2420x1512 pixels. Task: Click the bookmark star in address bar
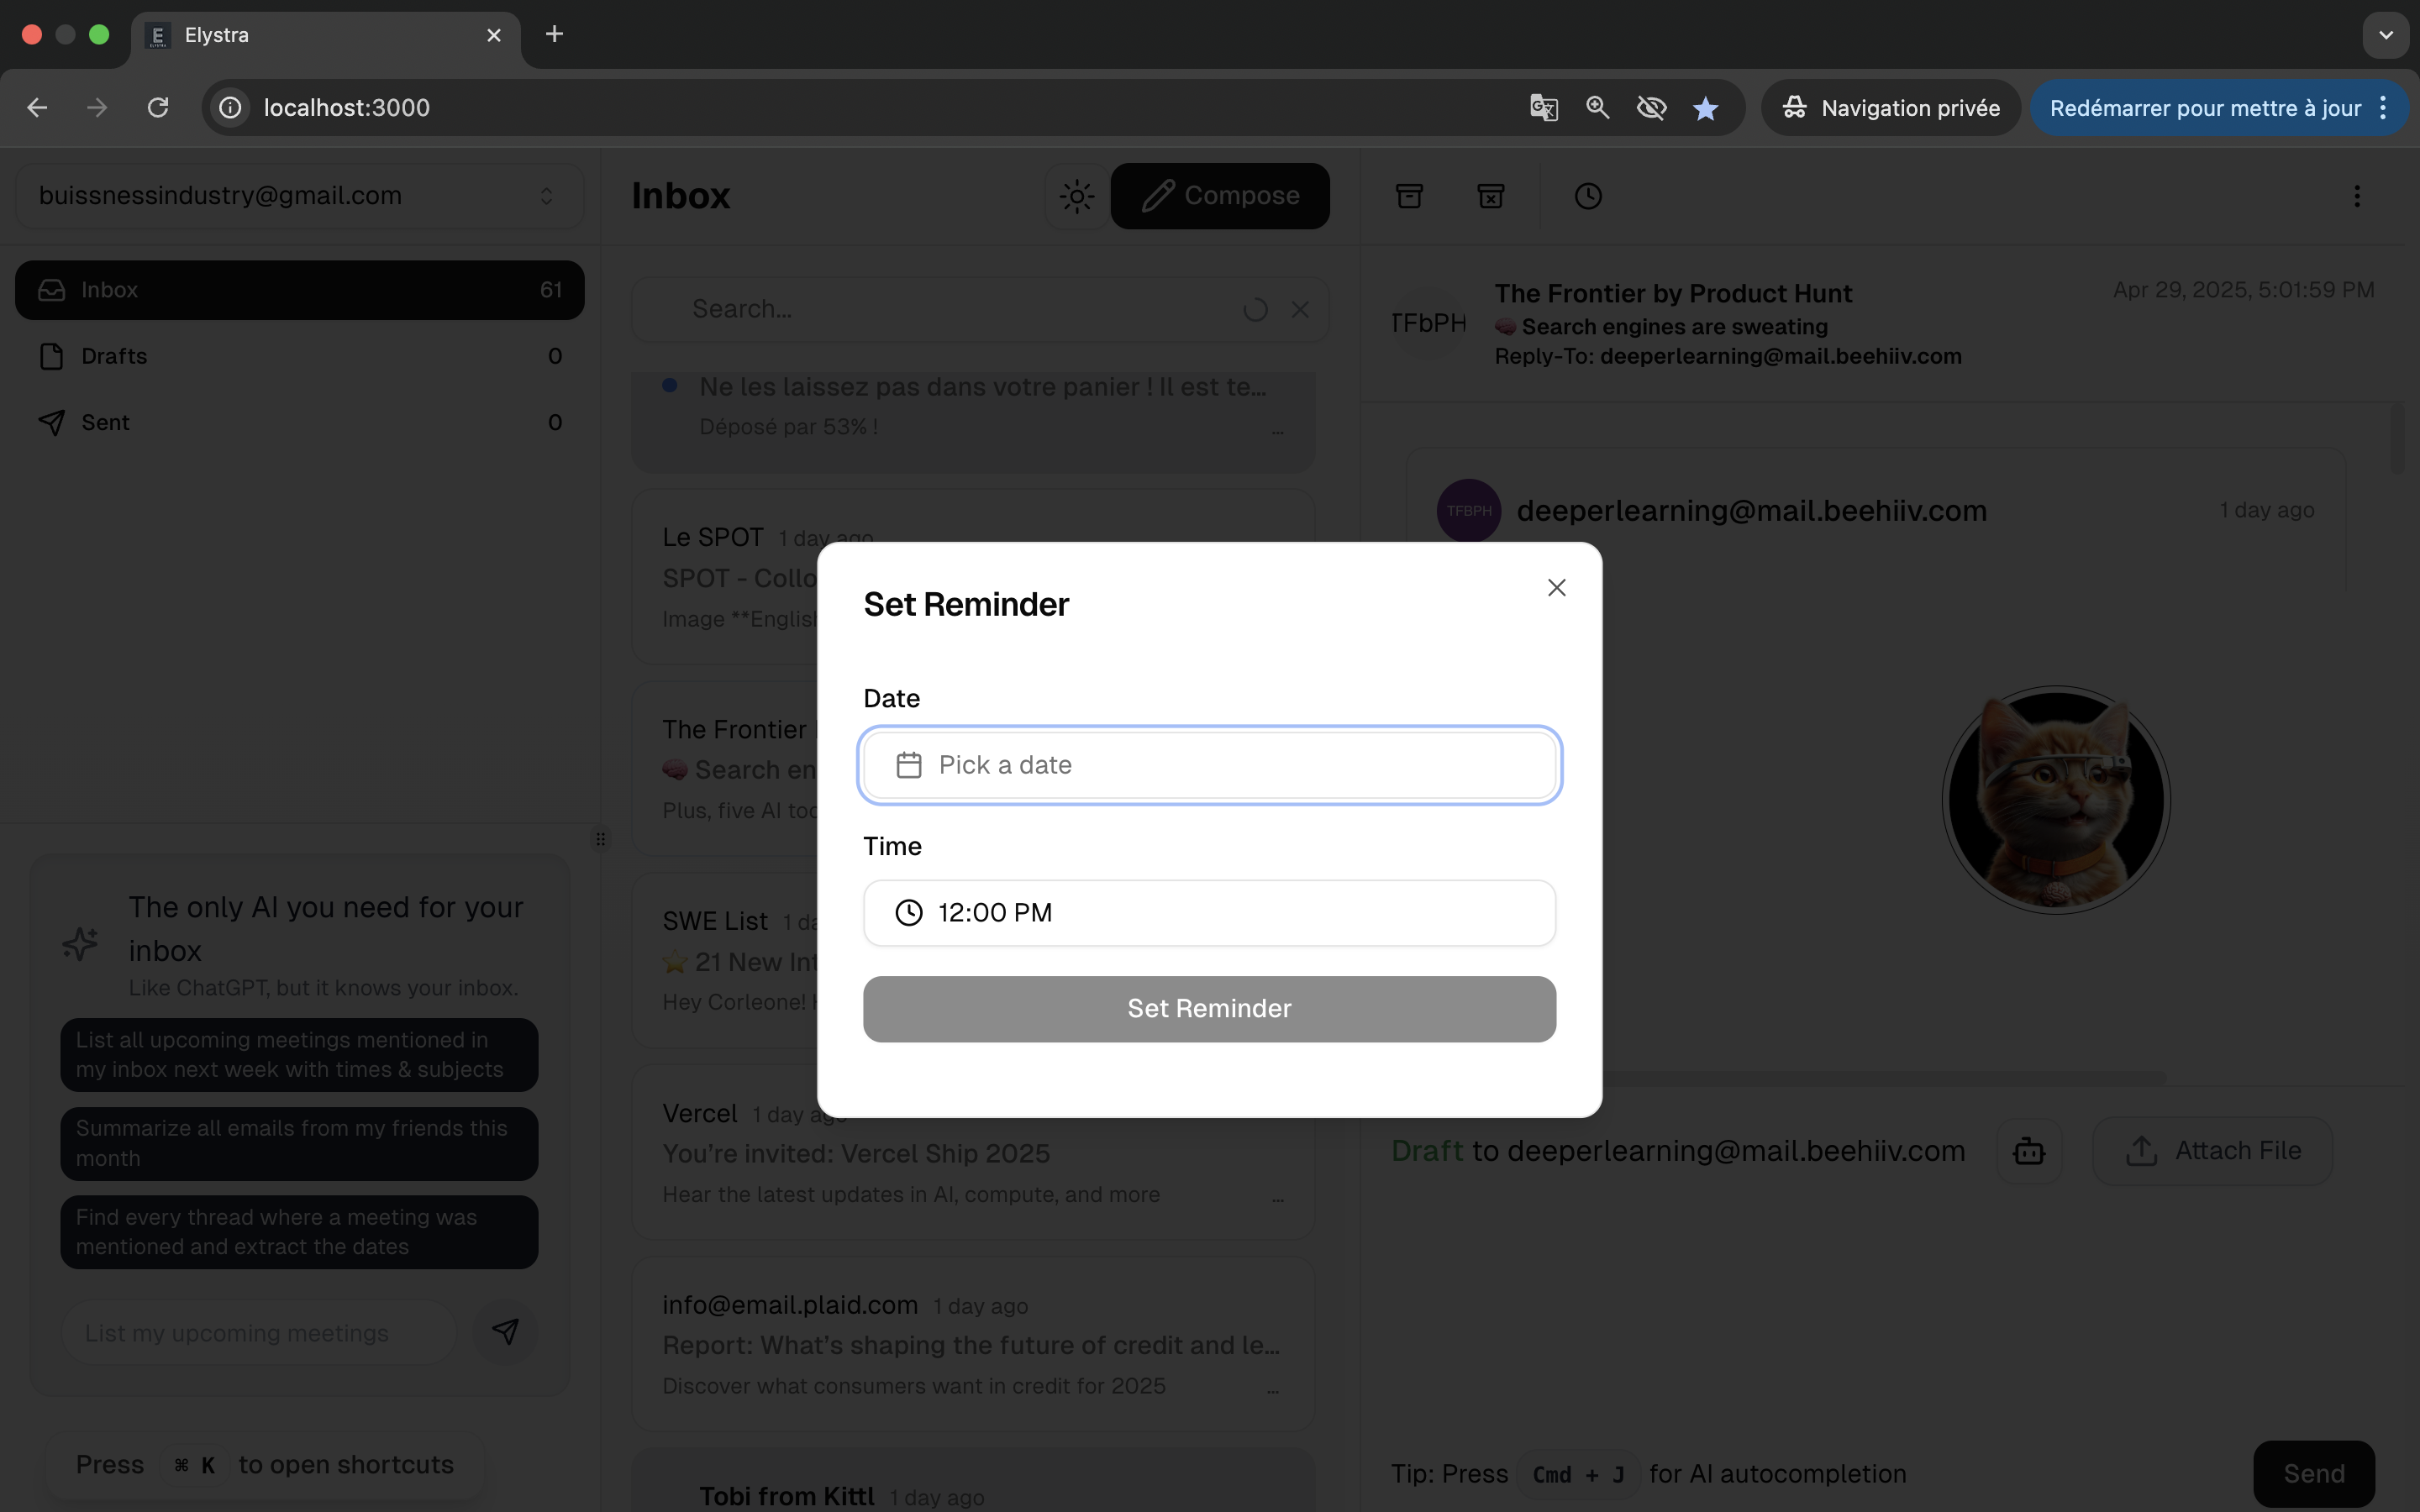click(1705, 108)
